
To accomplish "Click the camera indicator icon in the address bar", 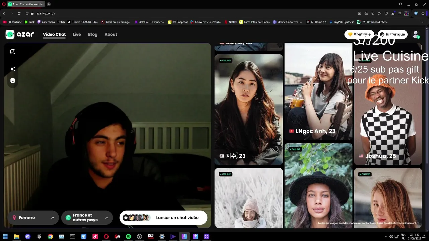I will [x=27, y=13].
